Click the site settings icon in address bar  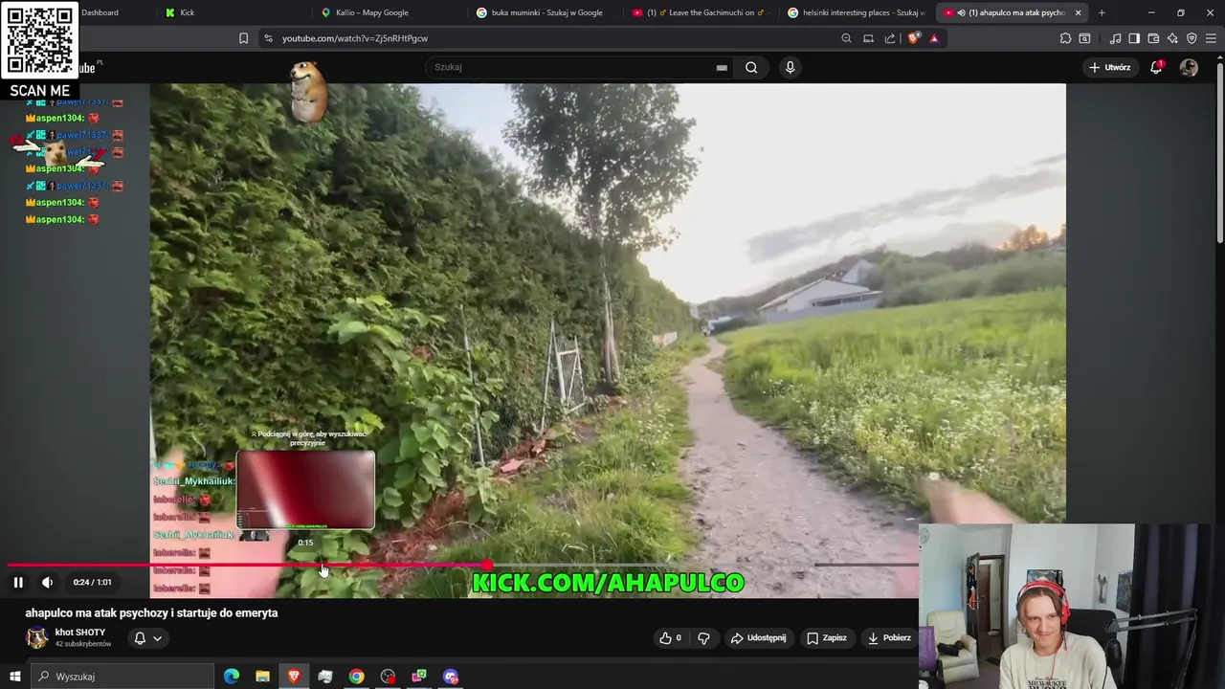268,38
